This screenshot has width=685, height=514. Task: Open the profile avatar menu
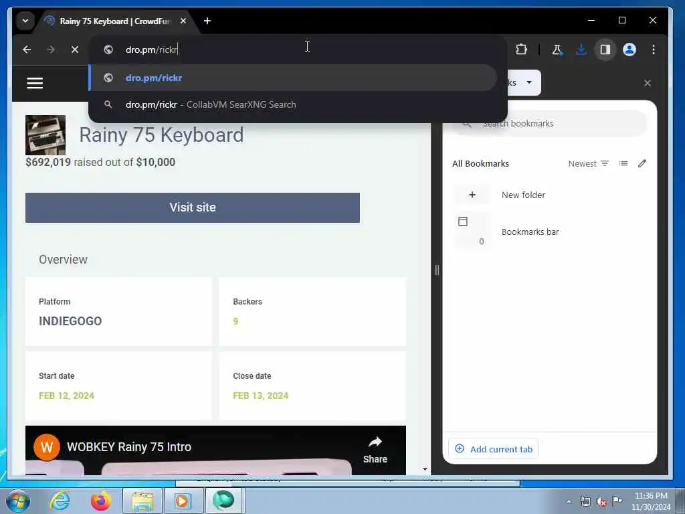tap(629, 50)
